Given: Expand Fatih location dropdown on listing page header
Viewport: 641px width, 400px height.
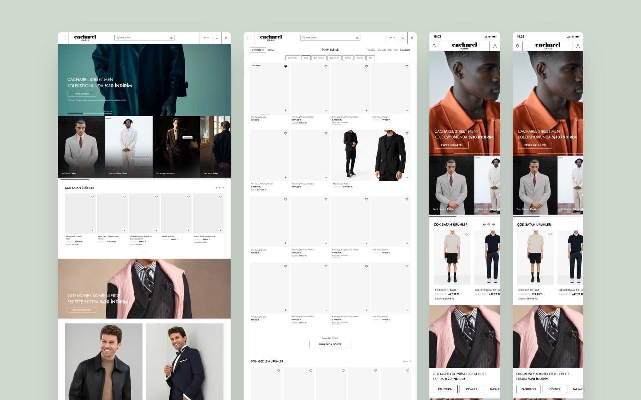Looking at the screenshot, I should coord(392,38).
